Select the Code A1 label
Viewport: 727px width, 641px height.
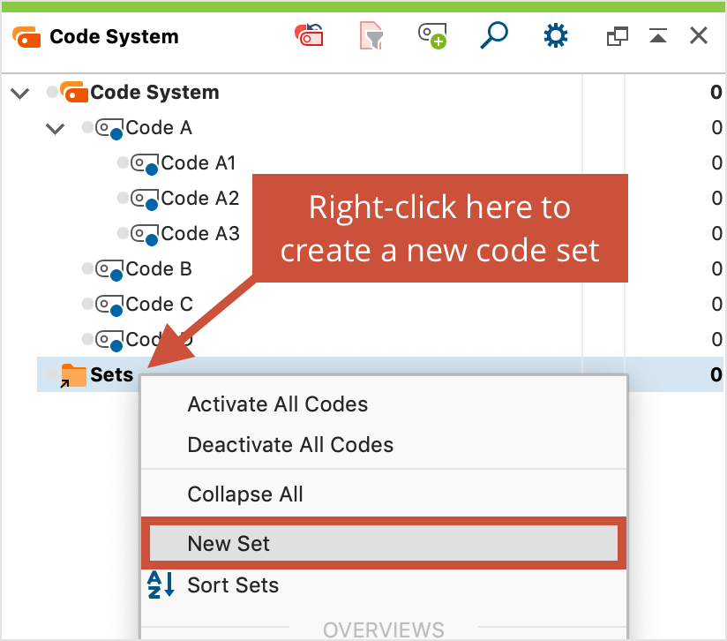point(199,162)
